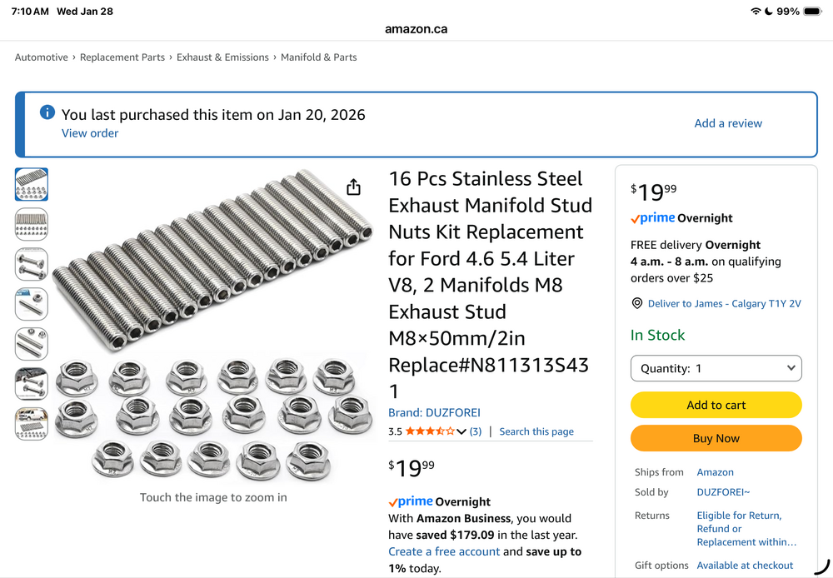Open Exhaust & Emissions breadcrumb category
This screenshot has height=578, width=833.
222,57
